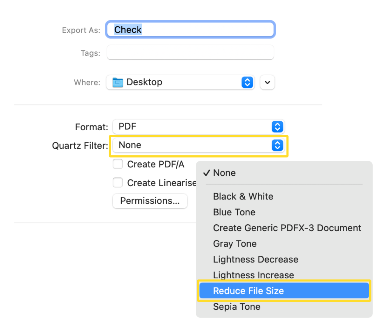387x332 pixels.
Task: Choose the Sepia Tone filter
Action: coord(237,306)
